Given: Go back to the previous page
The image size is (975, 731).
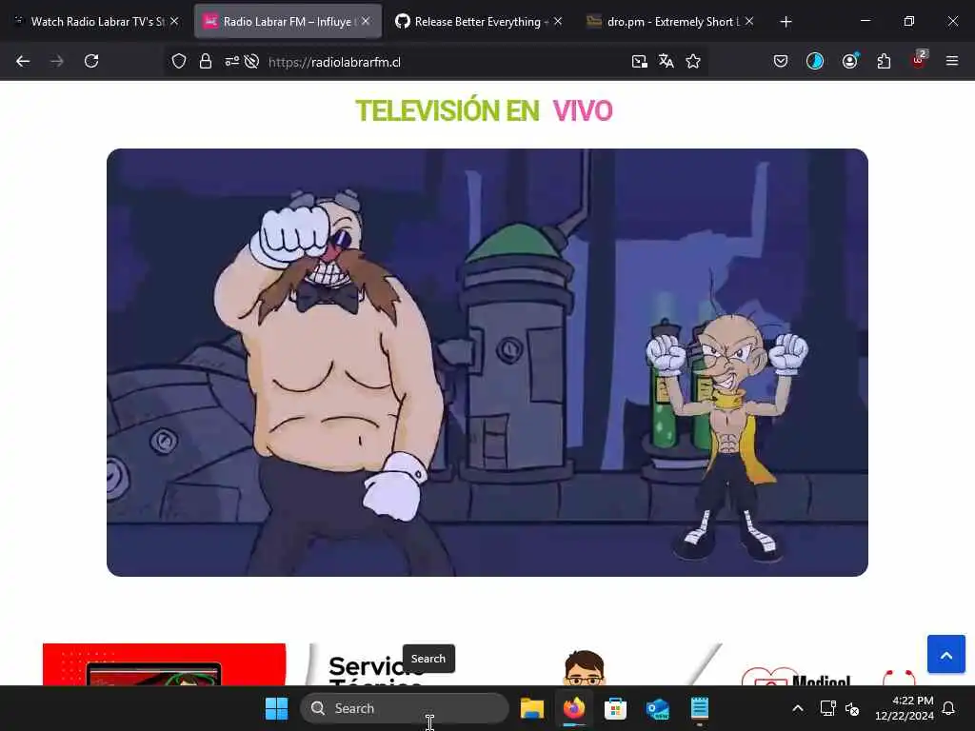Looking at the screenshot, I should [23, 61].
